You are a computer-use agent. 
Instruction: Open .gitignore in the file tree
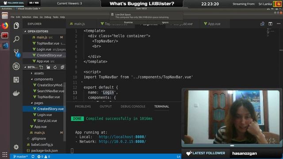click(x=45, y=139)
